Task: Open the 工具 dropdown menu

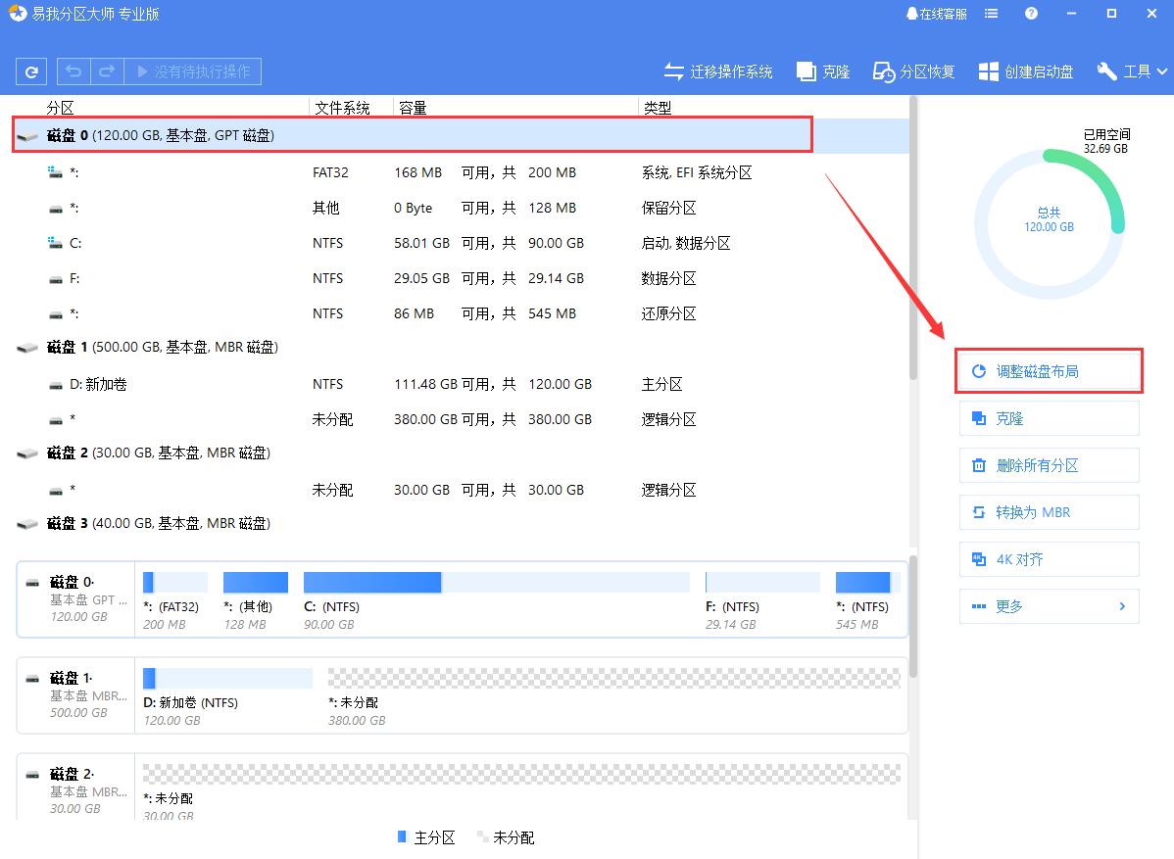Action: [x=1131, y=71]
